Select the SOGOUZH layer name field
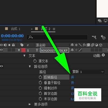 point(55,50)
